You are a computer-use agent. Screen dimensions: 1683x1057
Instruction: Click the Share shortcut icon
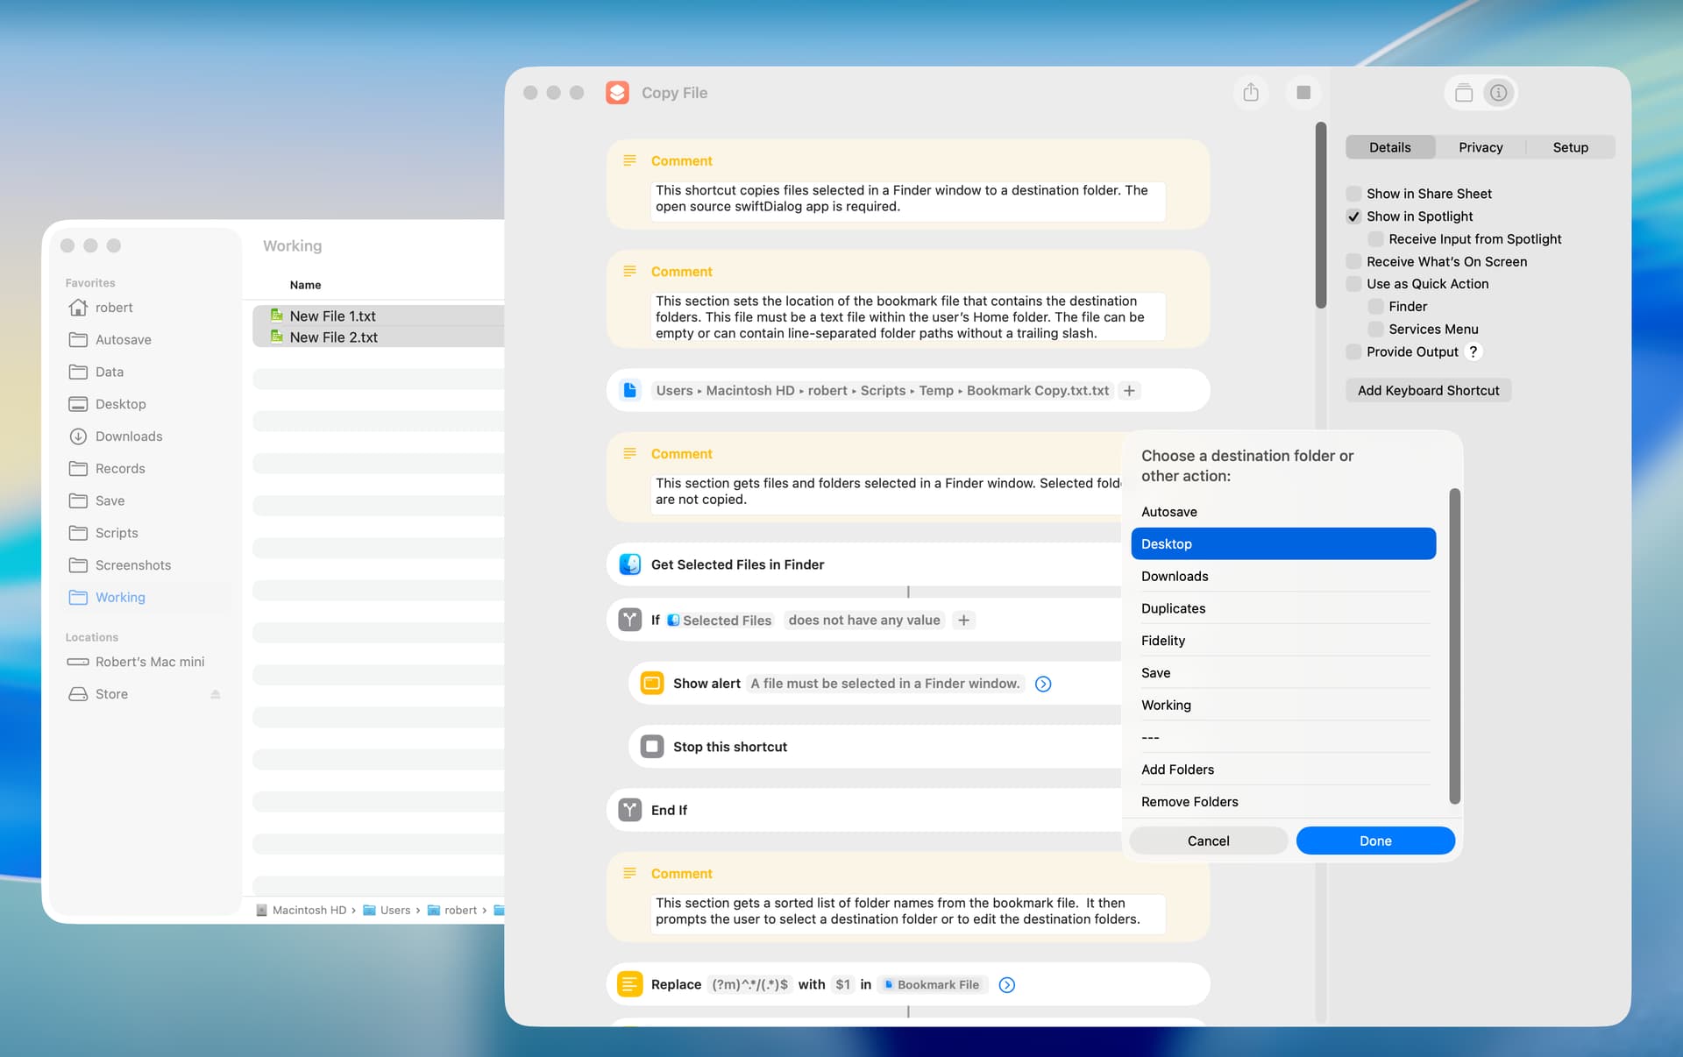1251,93
